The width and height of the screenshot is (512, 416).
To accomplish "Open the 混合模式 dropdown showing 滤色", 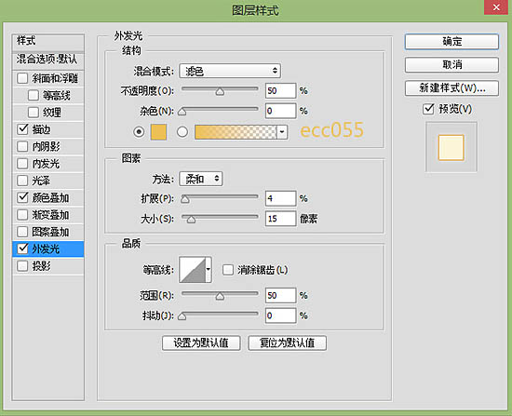I will coord(230,71).
